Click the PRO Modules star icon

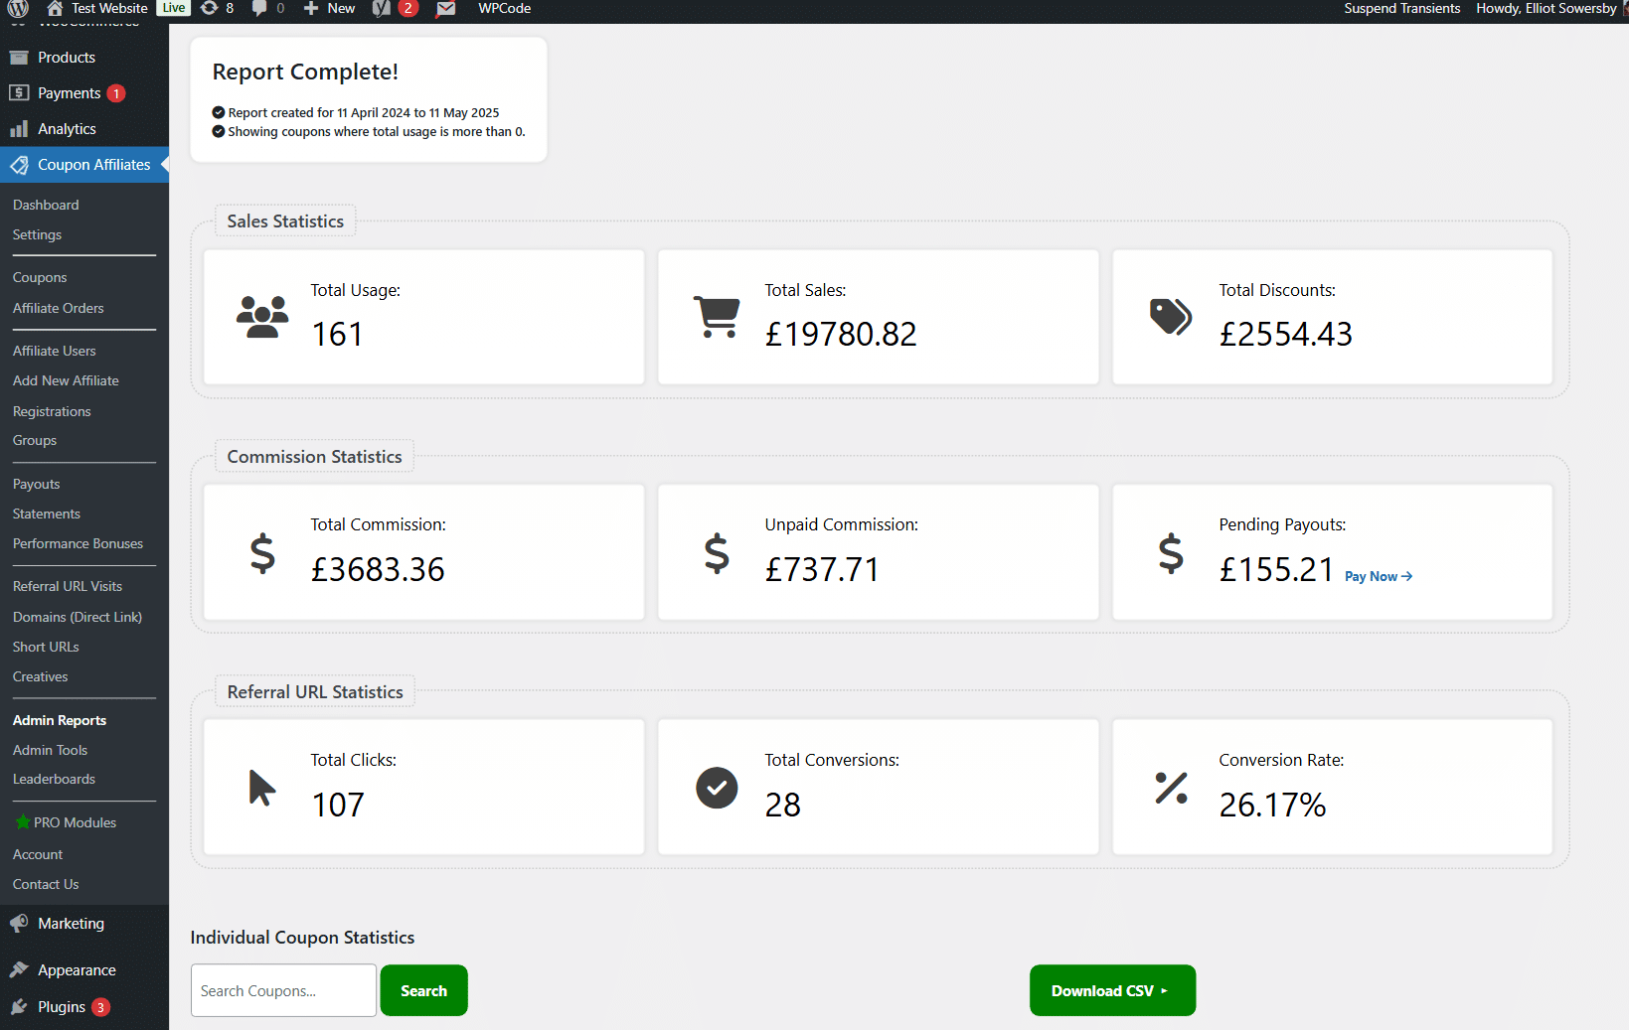22,822
